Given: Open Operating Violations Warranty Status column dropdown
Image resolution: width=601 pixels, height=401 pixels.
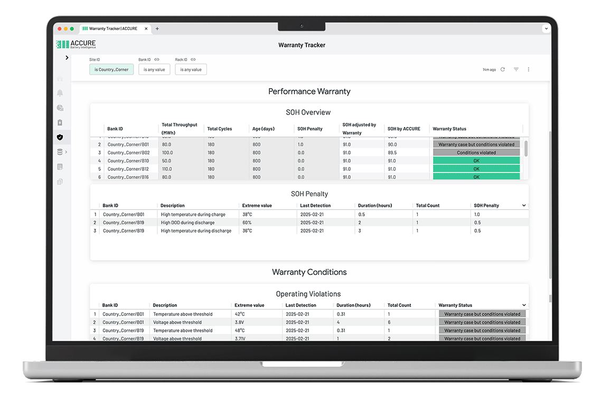Looking at the screenshot, I should pyautogui.click(x=524, y=305).
